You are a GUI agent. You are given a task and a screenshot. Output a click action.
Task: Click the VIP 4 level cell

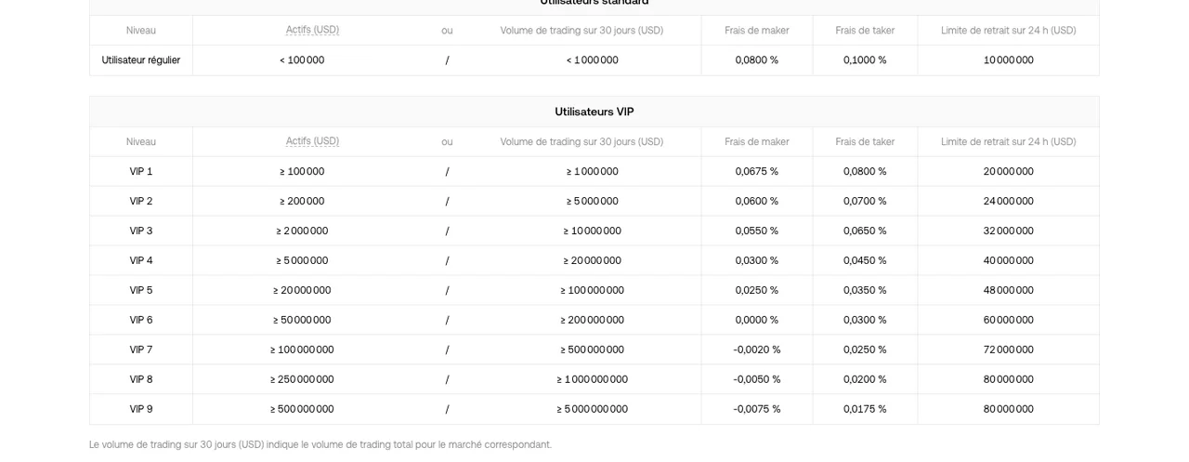[141, 260]
